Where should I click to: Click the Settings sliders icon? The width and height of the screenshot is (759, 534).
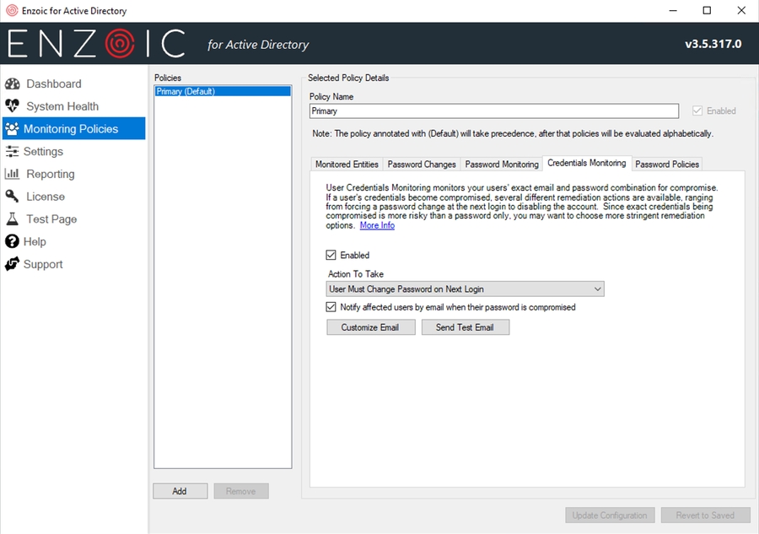coord(12,152)
